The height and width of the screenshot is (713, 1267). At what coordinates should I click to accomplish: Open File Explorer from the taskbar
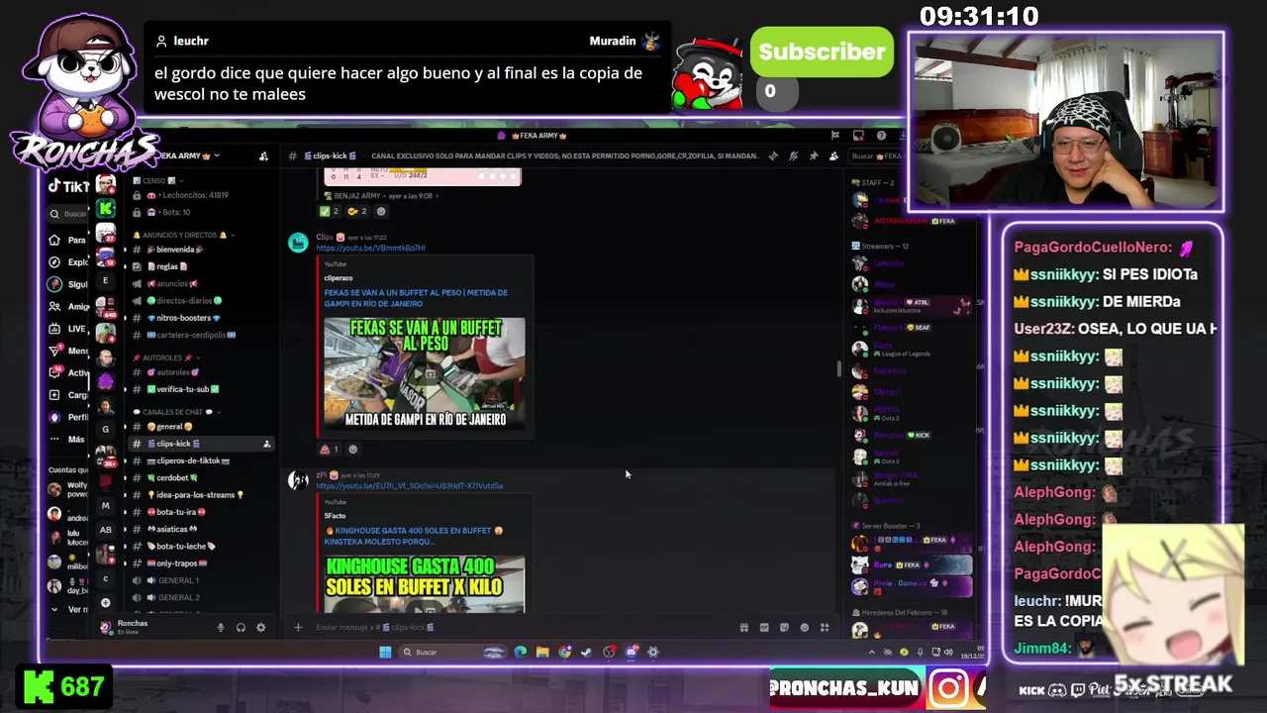point(542,652)
